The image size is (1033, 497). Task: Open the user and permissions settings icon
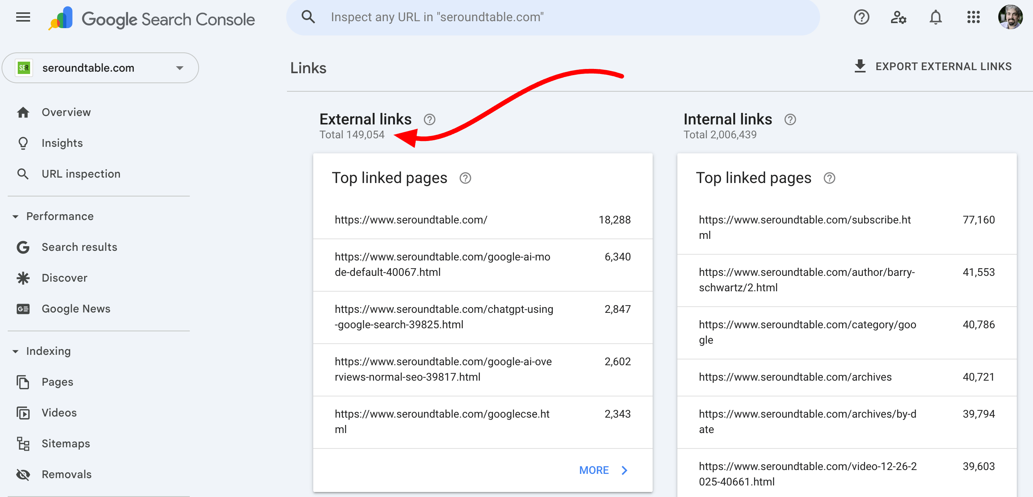coord(898,17)
